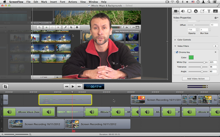The height and width of the screenshot is (137, 220).
Task: Enter full screen with window arrows icon
Action: tap(218, 6)
